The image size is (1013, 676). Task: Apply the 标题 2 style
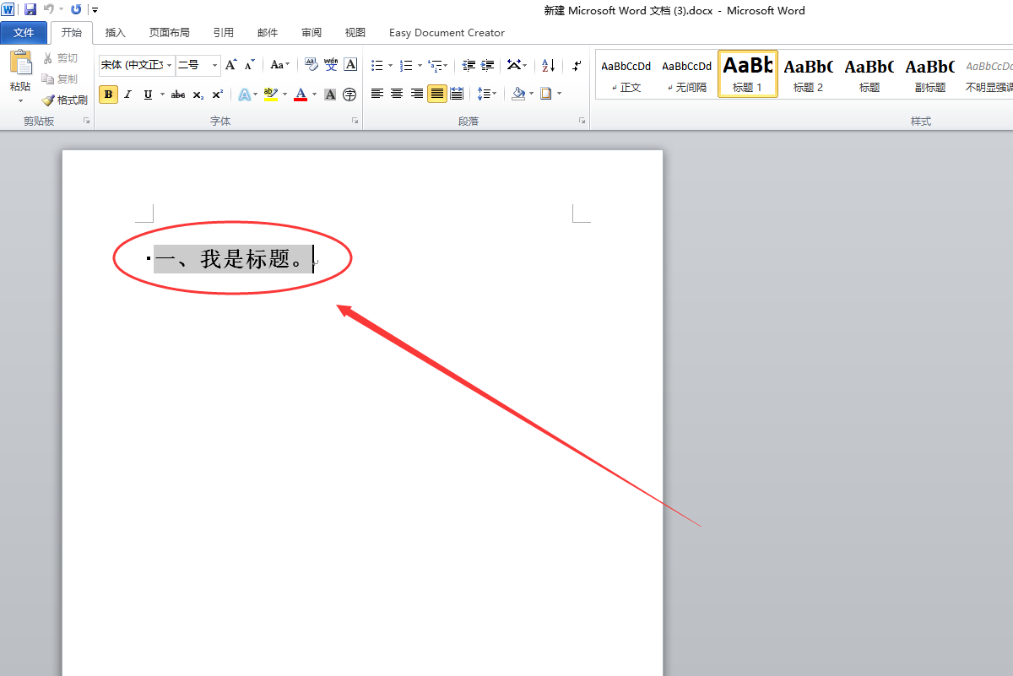tap(808, 73)
